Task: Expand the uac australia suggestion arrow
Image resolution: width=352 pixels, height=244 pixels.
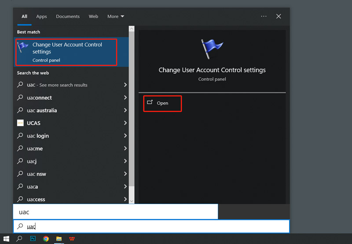Action: pyautogui.click(x=125, y=110)
